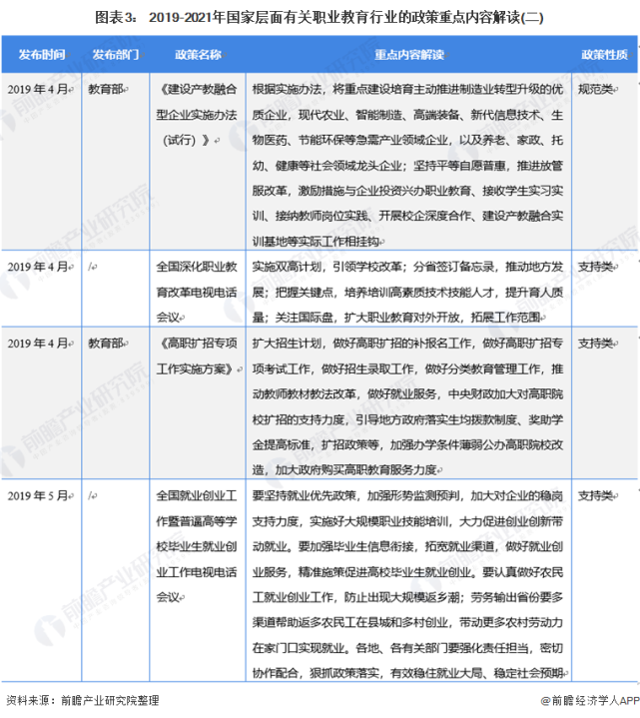
Task: Select the 重点内容解读 column header
Action: [x=408, y=55]
